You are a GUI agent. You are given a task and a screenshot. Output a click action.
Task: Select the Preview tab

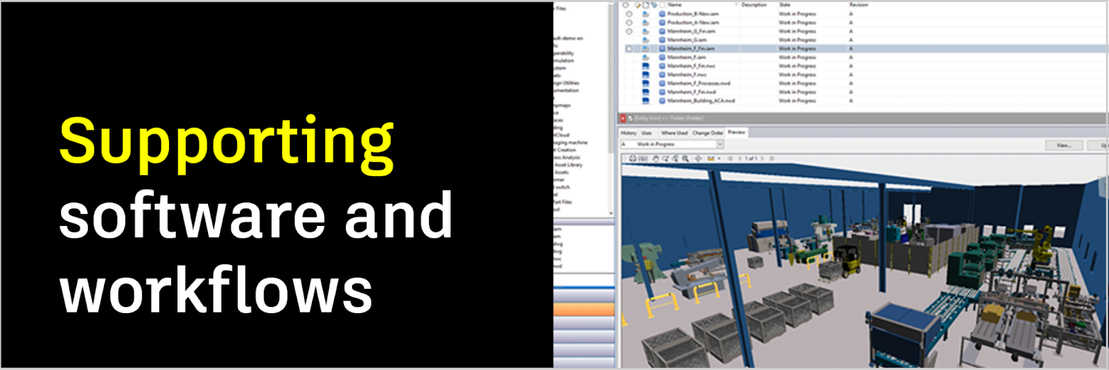[736, 132]
